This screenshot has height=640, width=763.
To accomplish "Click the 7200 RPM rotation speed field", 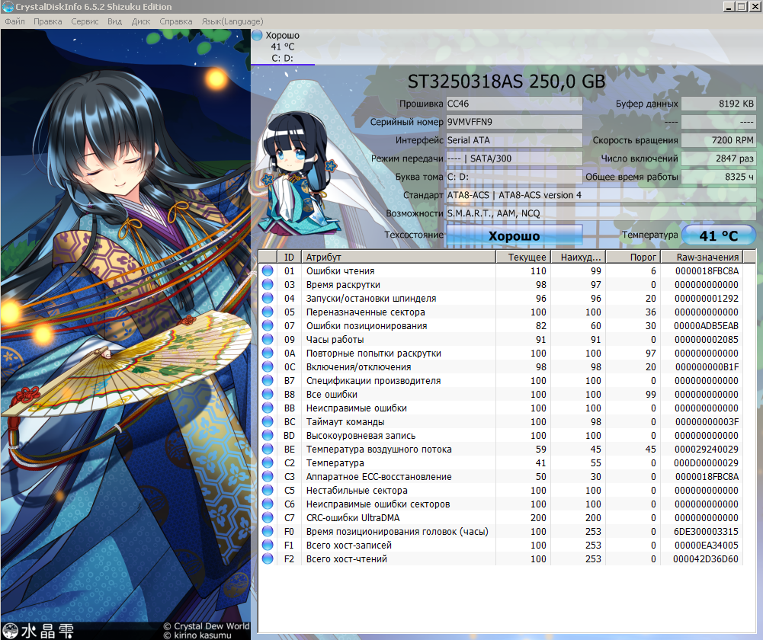I will [719, 140].
